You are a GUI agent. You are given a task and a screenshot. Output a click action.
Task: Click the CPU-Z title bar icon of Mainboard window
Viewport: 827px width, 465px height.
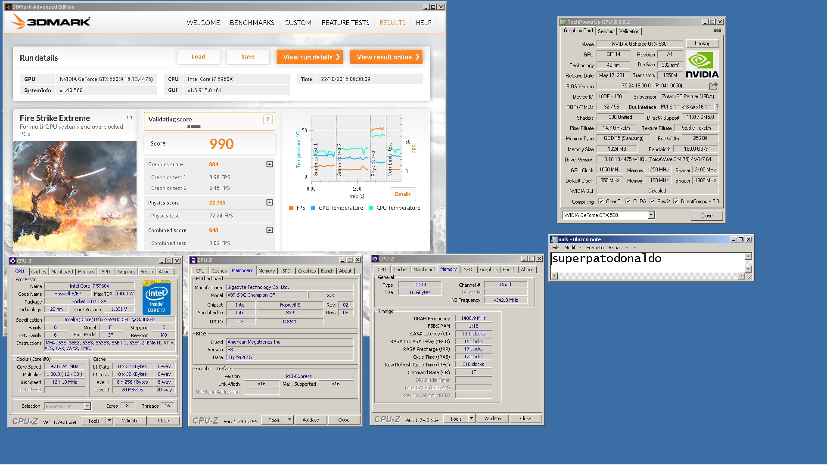[193, 260]
